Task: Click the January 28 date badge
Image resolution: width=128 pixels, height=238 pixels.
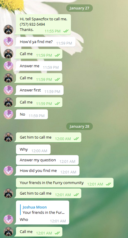Action: (x=80, y=126)
